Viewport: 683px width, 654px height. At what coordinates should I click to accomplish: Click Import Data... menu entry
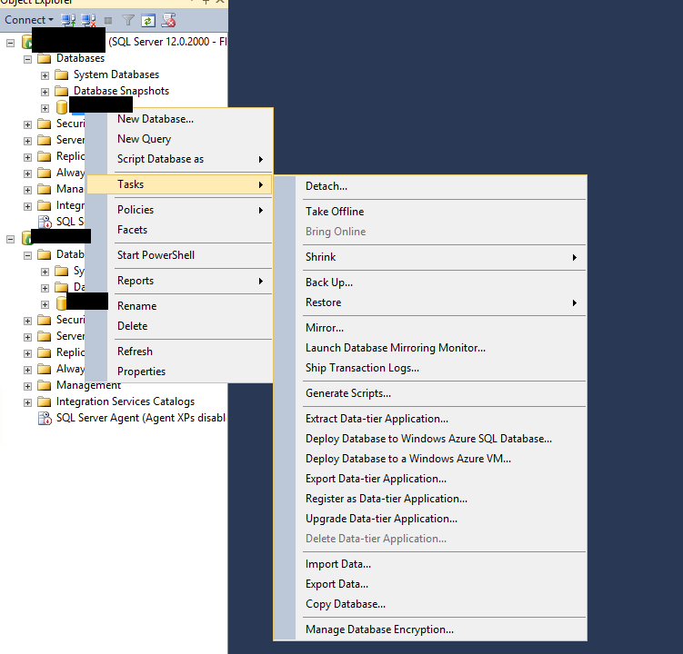coord(430,564)
